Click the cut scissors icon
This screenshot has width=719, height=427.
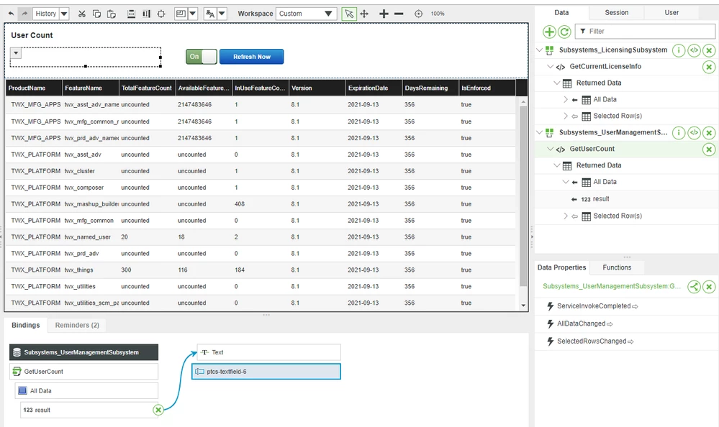pyautogui.click(x=81, y=14)
